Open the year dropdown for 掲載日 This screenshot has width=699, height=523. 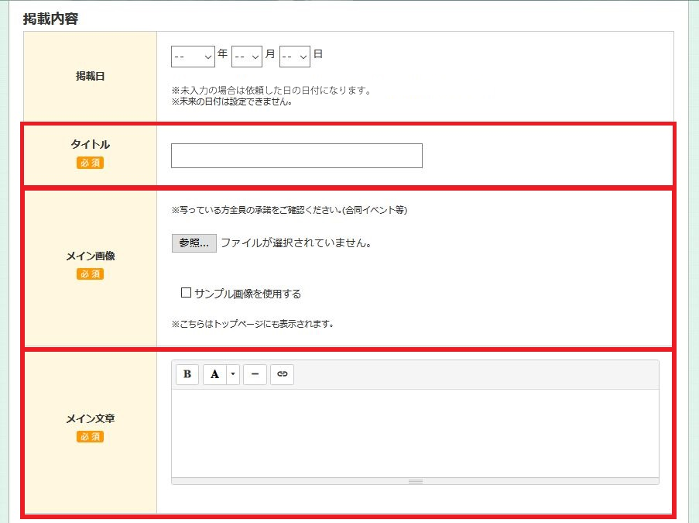(x=193, y=57)
